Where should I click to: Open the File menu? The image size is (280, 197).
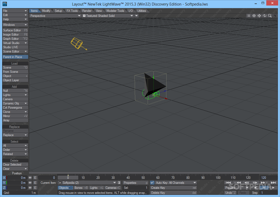(x=15, y=11)
